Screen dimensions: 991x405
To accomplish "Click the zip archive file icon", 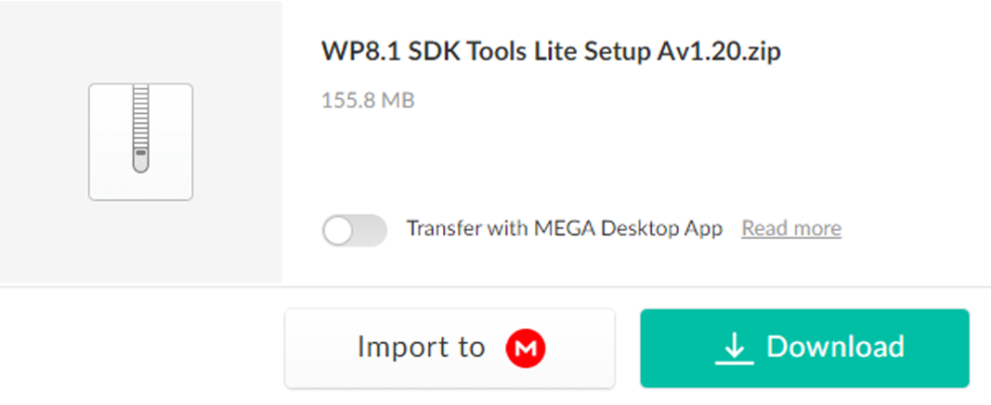I will (141, 142).
